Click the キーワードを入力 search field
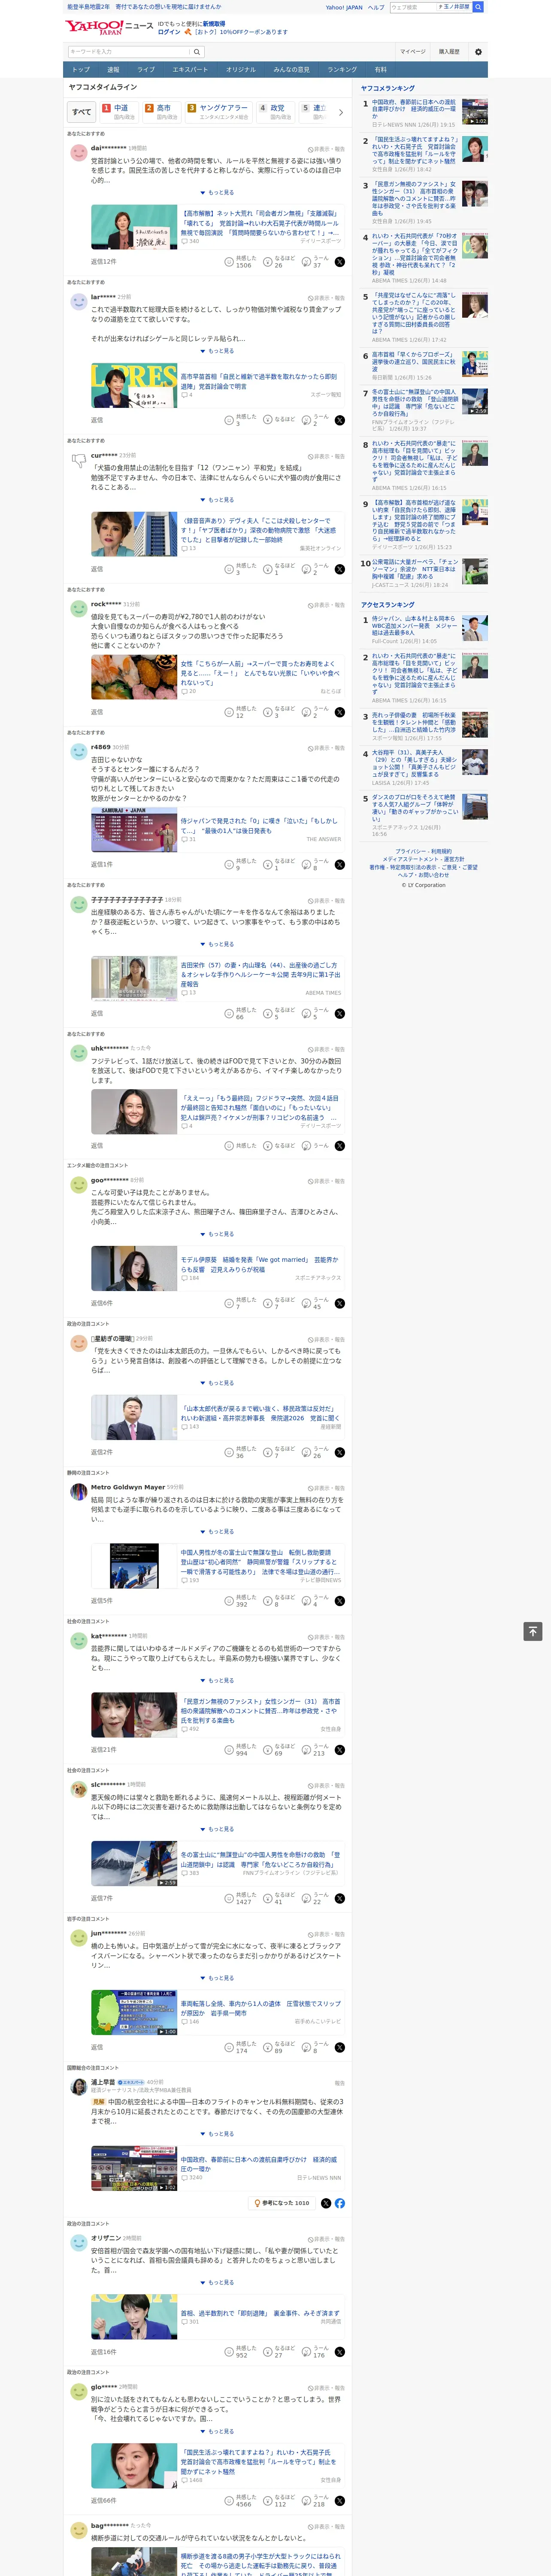The height and width of the screenshot is (2576, 551). 128,52
